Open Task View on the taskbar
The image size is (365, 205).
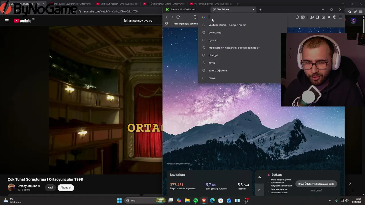171,200
